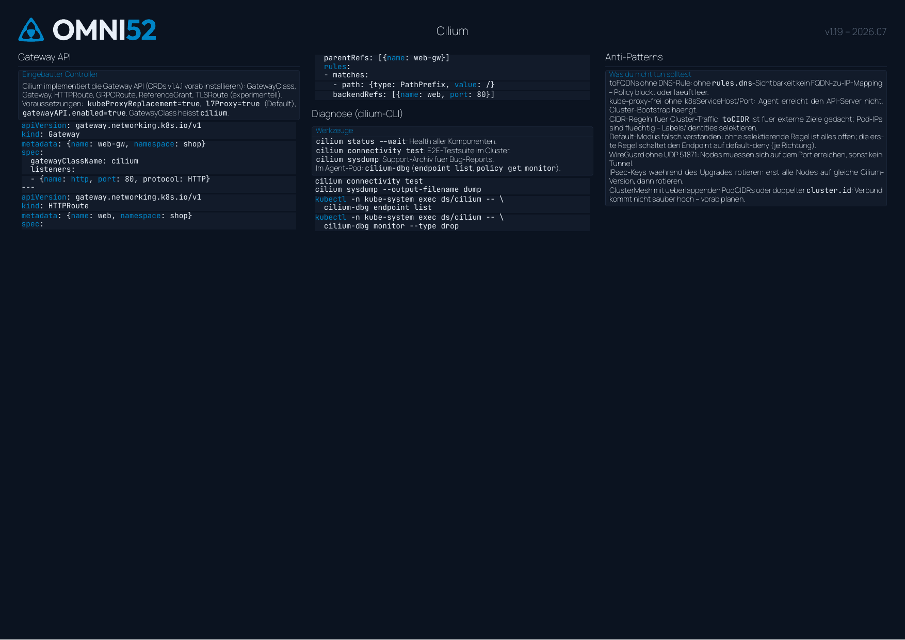Click the 'cilium-dbg monitor --type drop' line

[x=391, y=226]
